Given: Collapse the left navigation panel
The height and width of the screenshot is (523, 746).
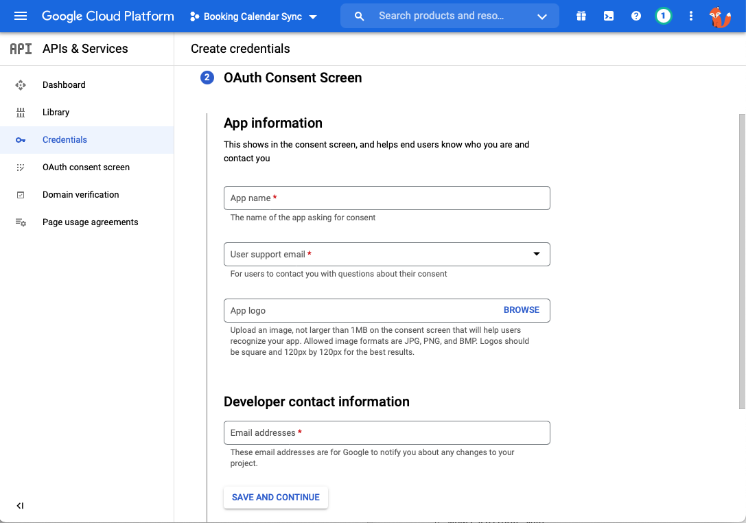Looking at the screenshot, I should tap(20, 505).
